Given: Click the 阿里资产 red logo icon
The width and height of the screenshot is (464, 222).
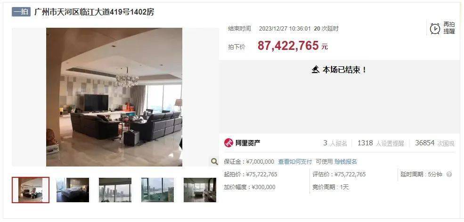Looking at the screenshot, I should point(228,143).
